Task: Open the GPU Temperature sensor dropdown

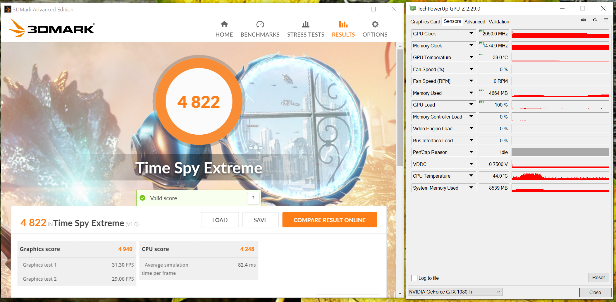Action: 471,57
